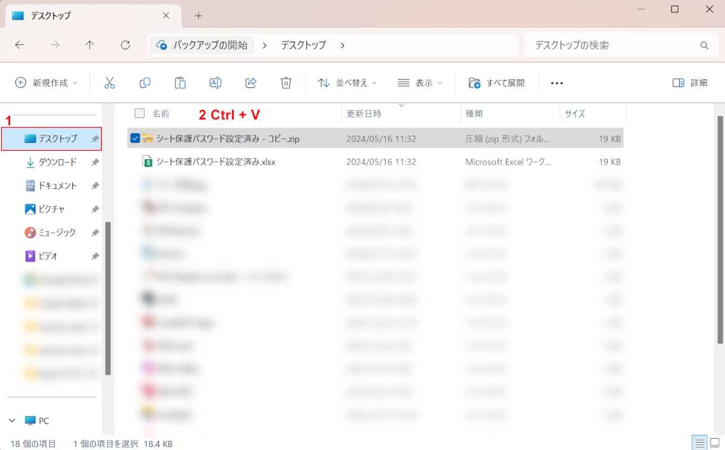The image size is (725, 450).
Task: Open ダウンロード in navigation pane
Action: pyautogui.click(x=52, y=162)
